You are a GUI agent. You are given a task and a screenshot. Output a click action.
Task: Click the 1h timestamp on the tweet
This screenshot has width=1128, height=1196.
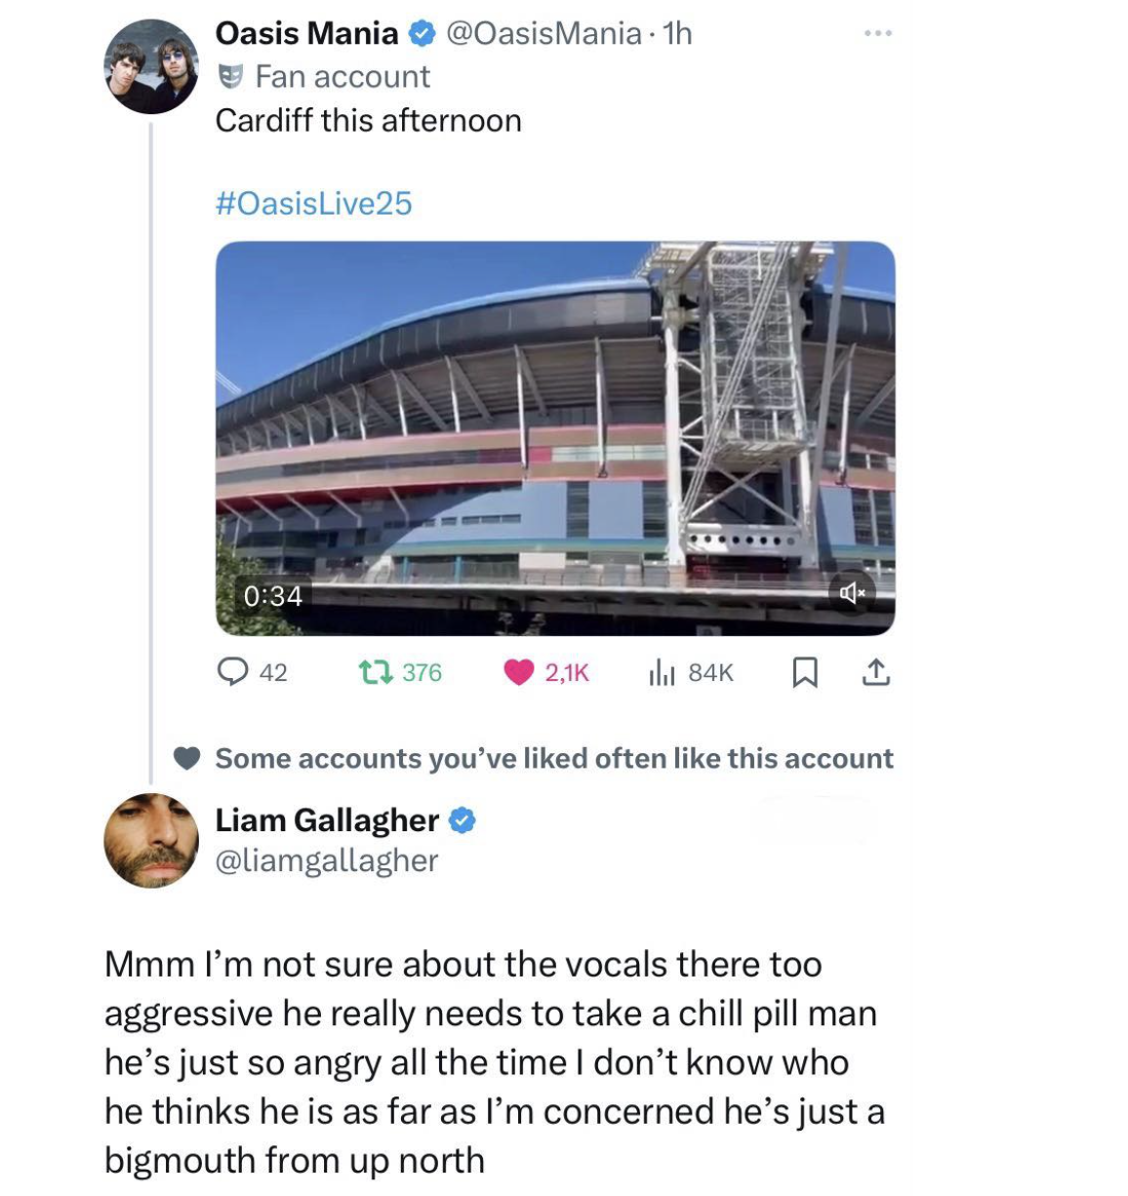tap(677, 34)
